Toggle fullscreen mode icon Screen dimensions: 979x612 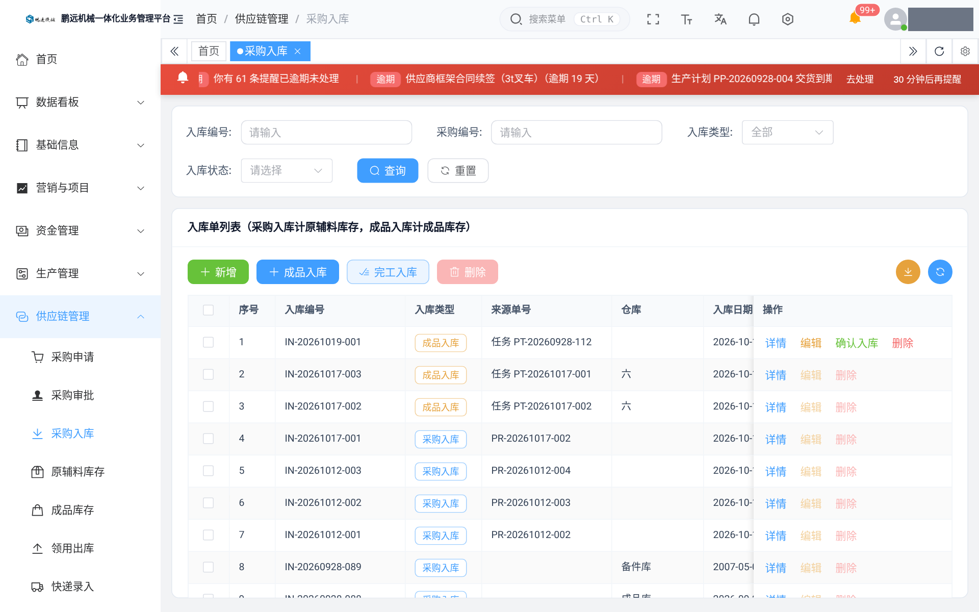[x=653, y=19]
